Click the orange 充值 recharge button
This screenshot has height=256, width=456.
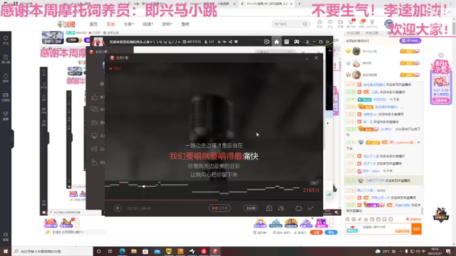[316, 233]
